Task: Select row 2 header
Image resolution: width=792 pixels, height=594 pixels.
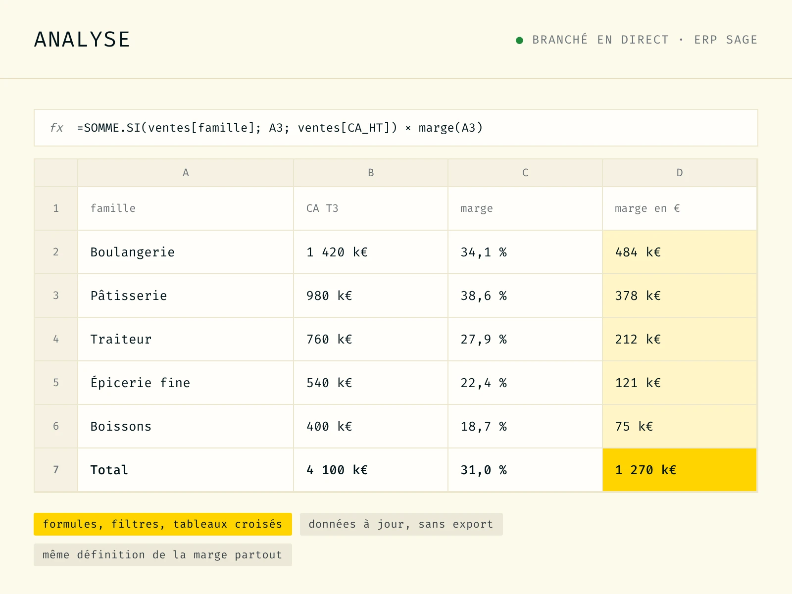Action: click(x=56, y=252)
